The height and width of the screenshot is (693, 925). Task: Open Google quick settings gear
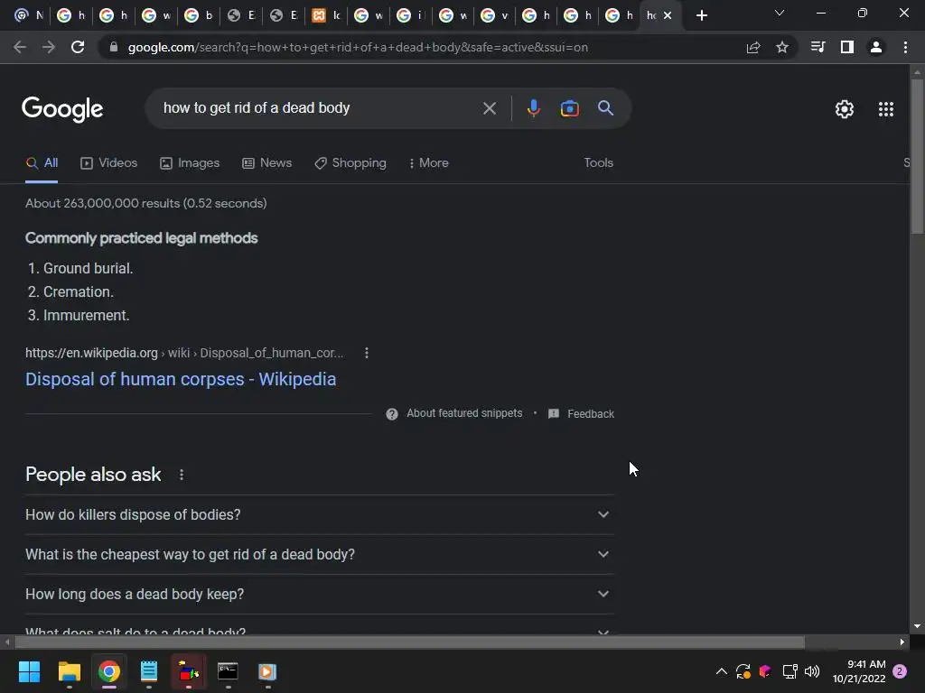click(x=845, y=109)
